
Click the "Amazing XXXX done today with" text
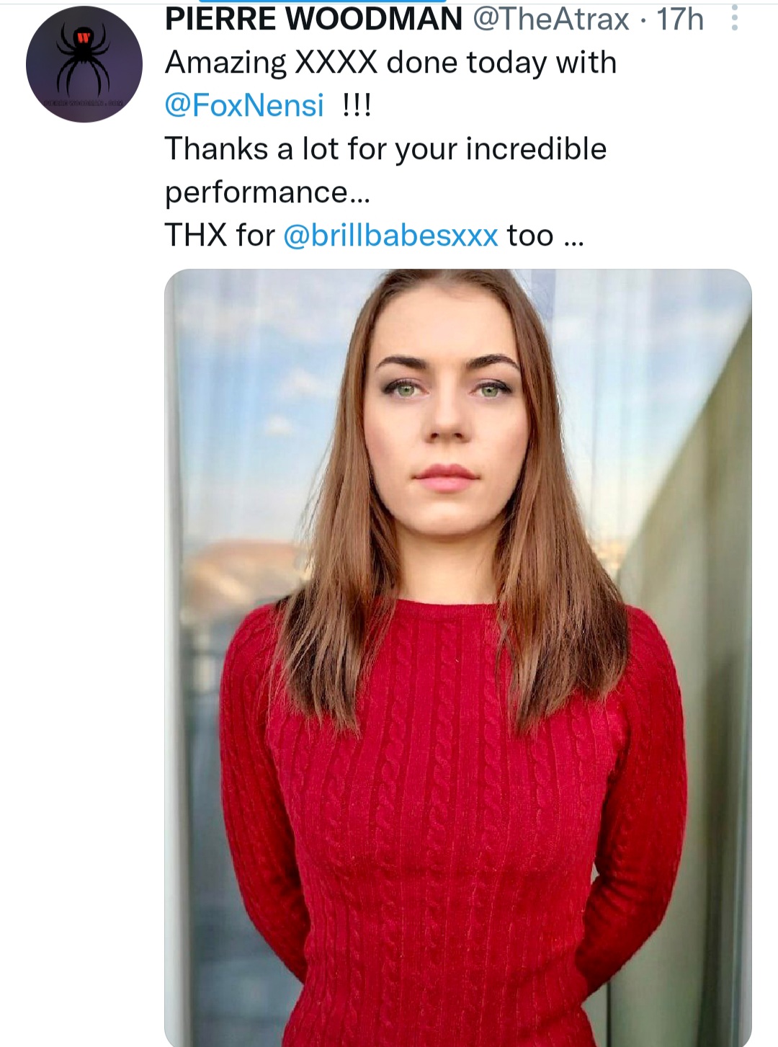[390, 63]
